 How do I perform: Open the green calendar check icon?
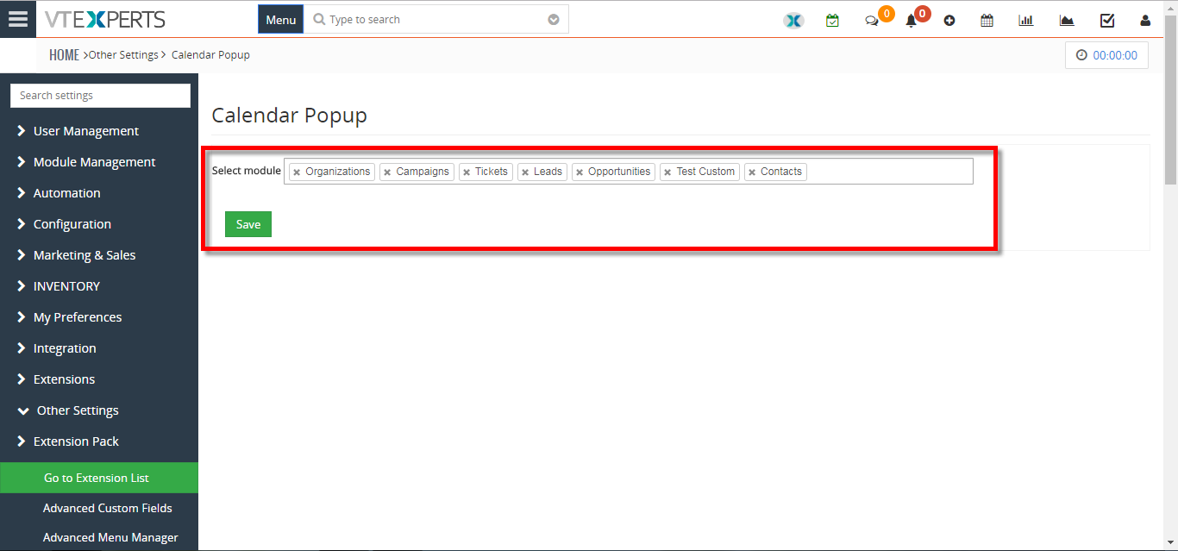[832, 20]
